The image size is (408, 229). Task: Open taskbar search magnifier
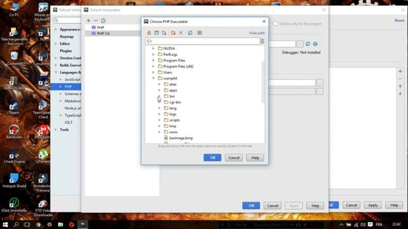(x=16, y=225)
